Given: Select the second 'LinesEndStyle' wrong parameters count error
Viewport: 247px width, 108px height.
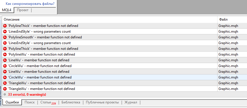Looking at the screenshot, I should coord(110,43).
